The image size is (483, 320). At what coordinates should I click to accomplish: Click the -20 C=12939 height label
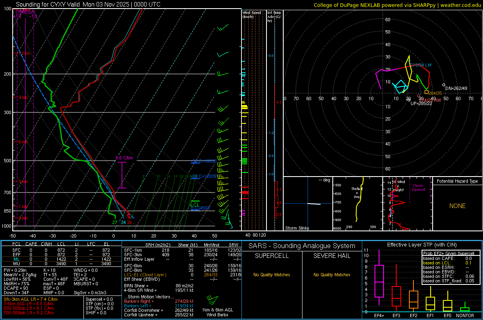[203, 176]
